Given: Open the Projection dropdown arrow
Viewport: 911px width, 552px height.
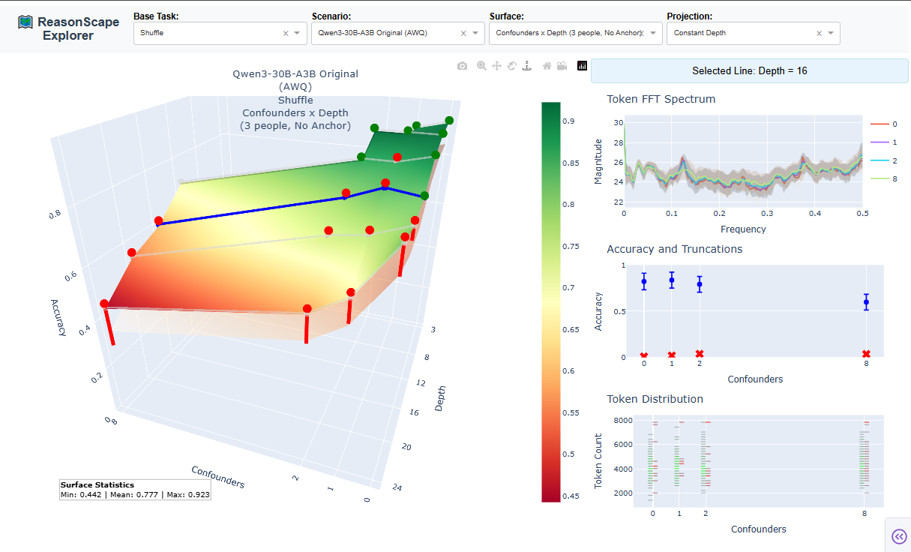Looking at the screenshot, I should 832,33.
